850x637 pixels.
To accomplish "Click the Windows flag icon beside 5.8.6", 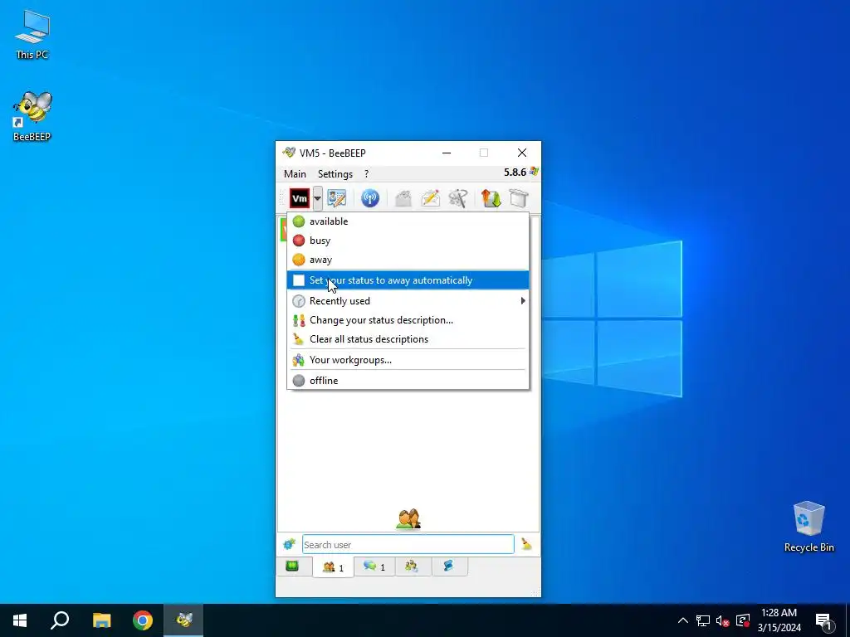I will point(534,172).
